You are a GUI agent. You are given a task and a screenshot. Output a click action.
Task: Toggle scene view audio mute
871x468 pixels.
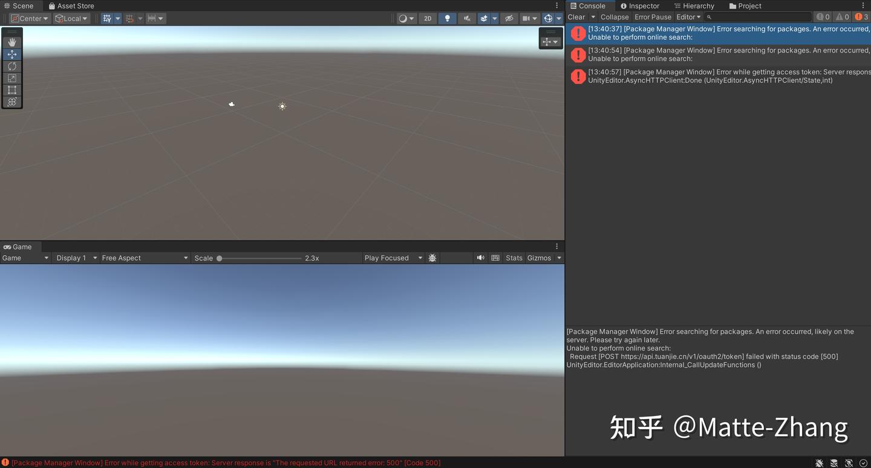[466, 18]
